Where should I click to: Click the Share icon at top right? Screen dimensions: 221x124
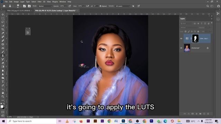coord(218,6)
